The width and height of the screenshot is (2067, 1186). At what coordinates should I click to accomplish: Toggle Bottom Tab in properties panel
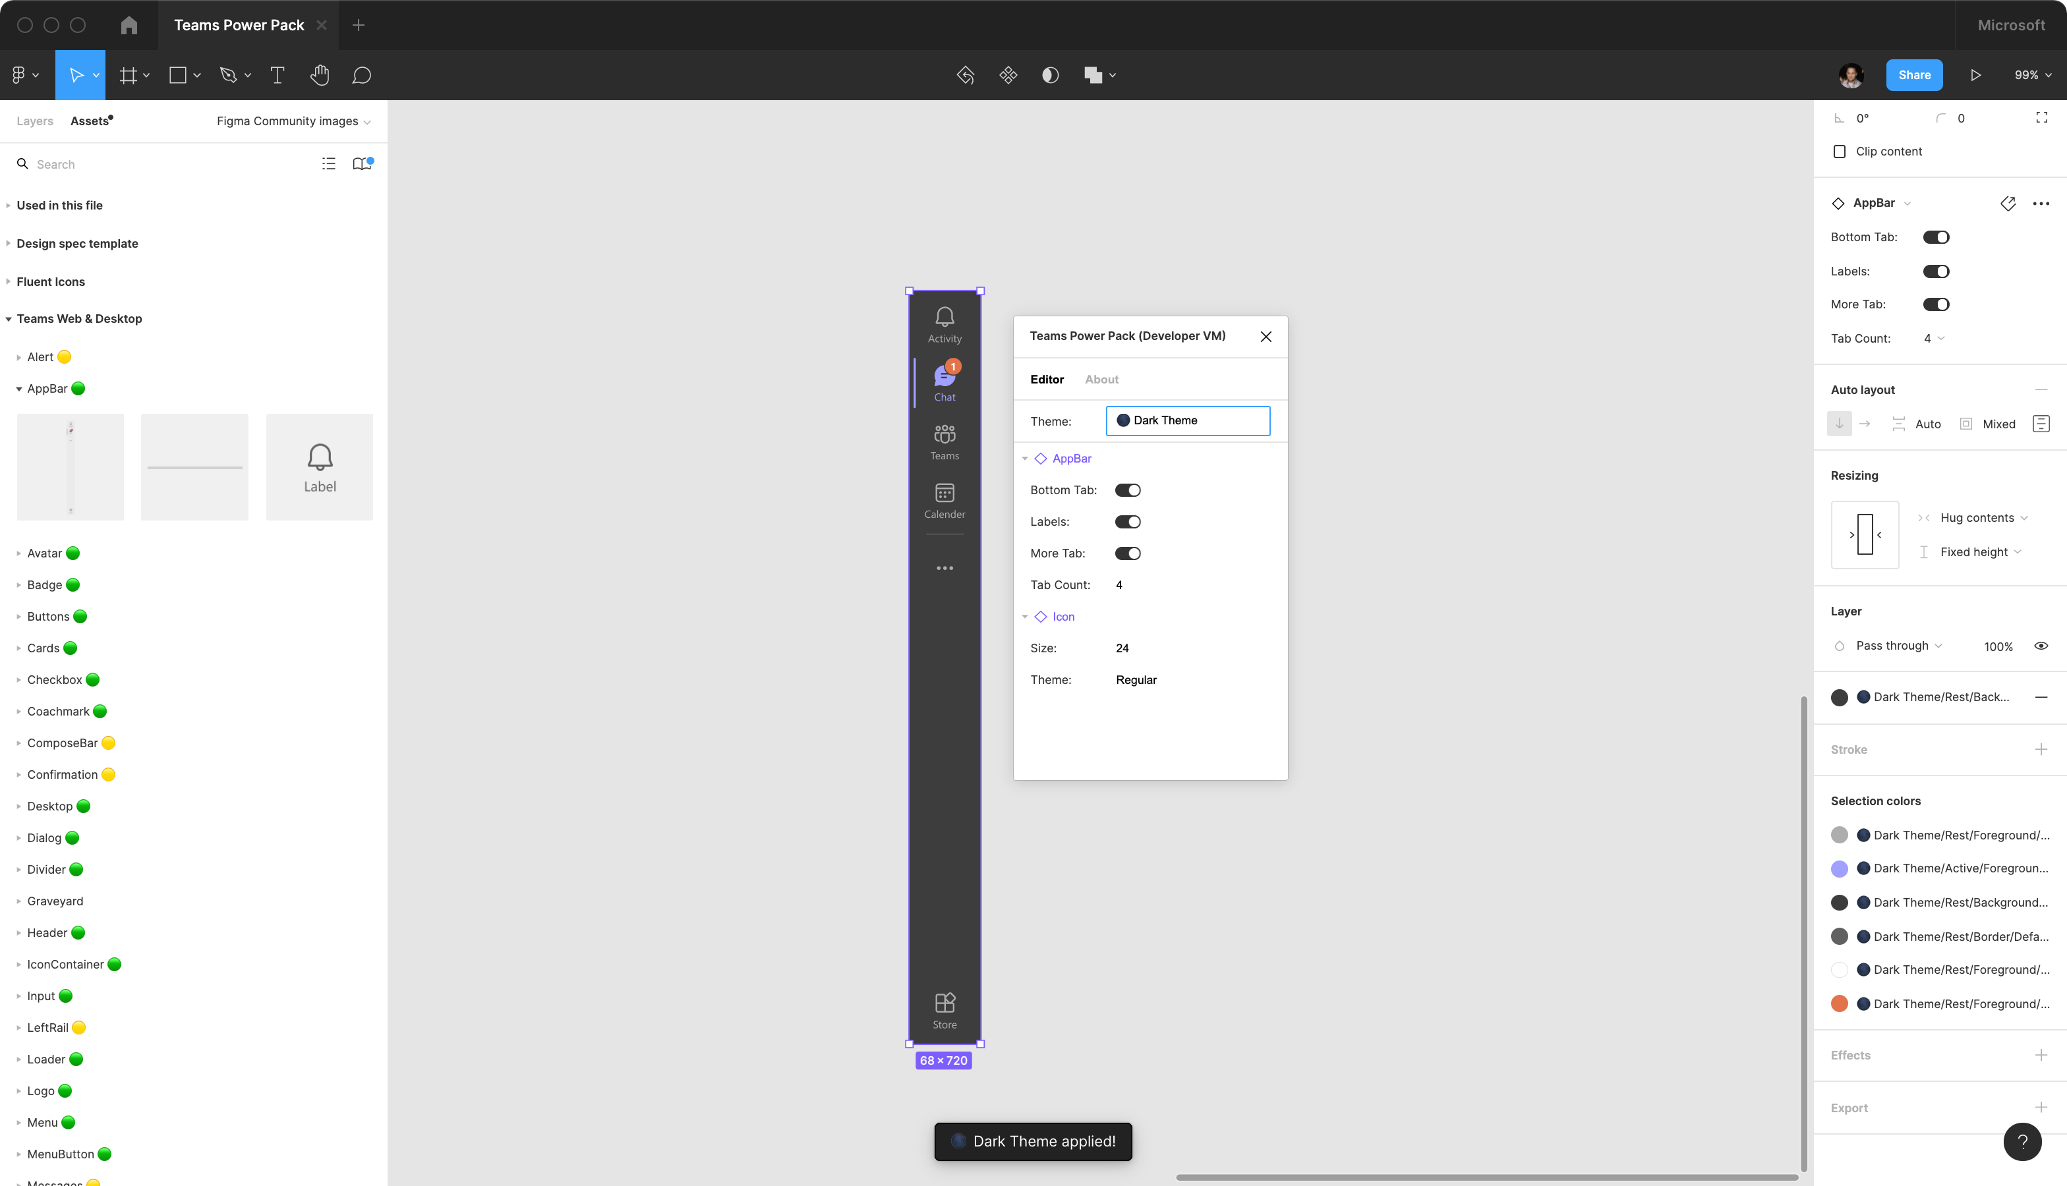1936,237
